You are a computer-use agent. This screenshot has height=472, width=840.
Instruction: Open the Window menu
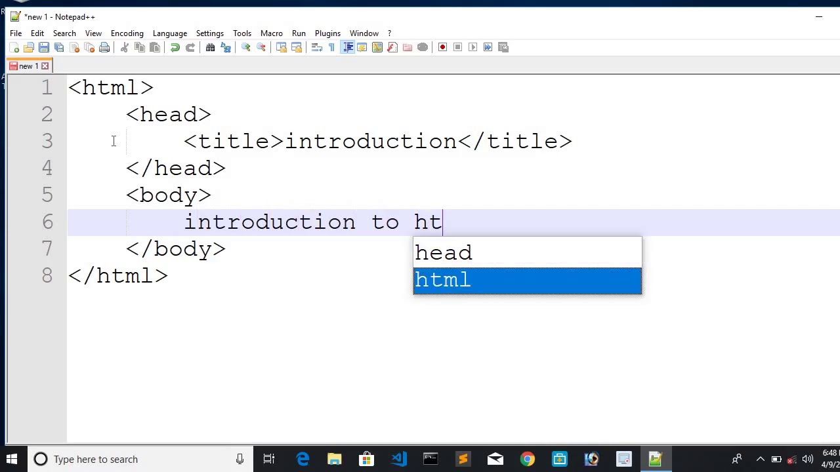point(364,33)
